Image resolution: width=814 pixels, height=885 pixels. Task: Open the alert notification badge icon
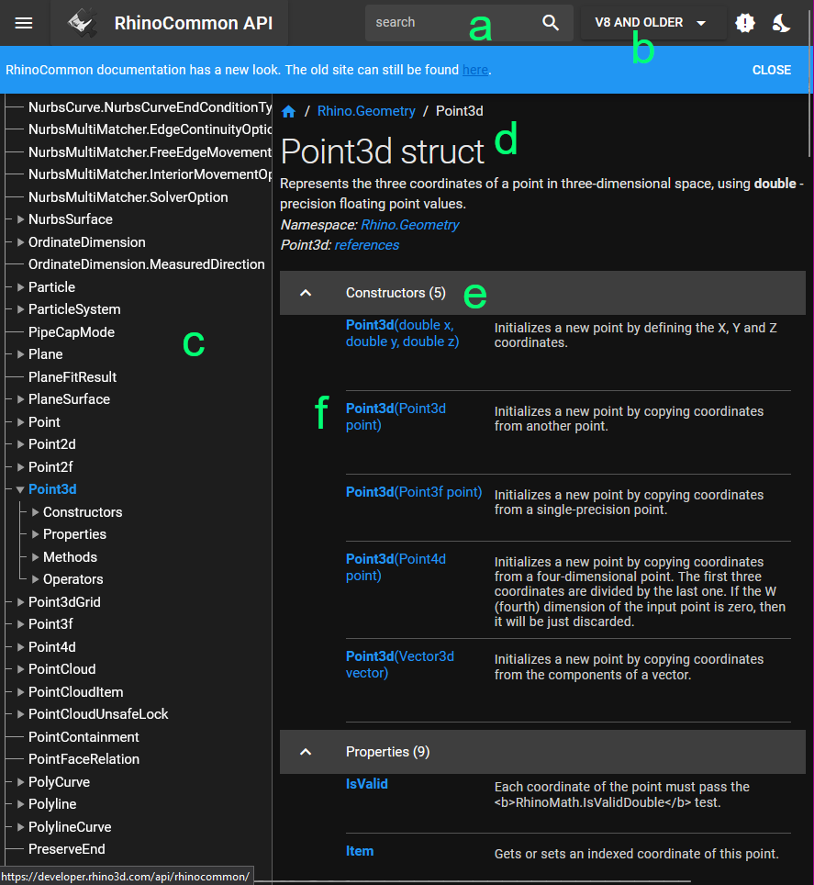click(x=745, y=23)
